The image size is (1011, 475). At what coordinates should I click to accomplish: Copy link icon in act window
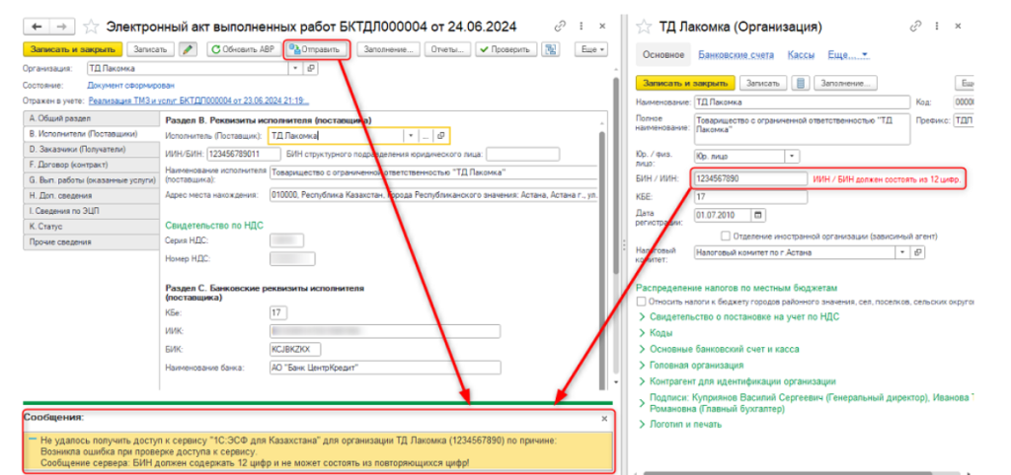pos(561,27)
